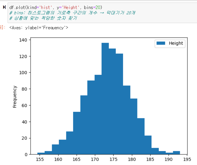
Task: Click the y-axis tick label 100
Action: pos(23,73)
